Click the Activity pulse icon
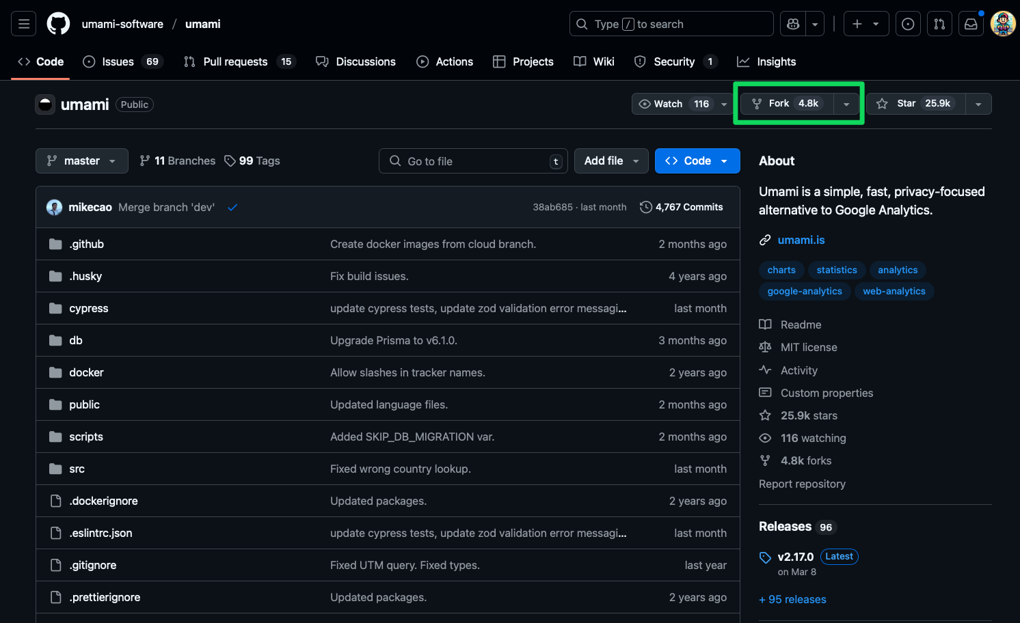The height and width of the screenshot is (623, 1020). pos(765,370)
